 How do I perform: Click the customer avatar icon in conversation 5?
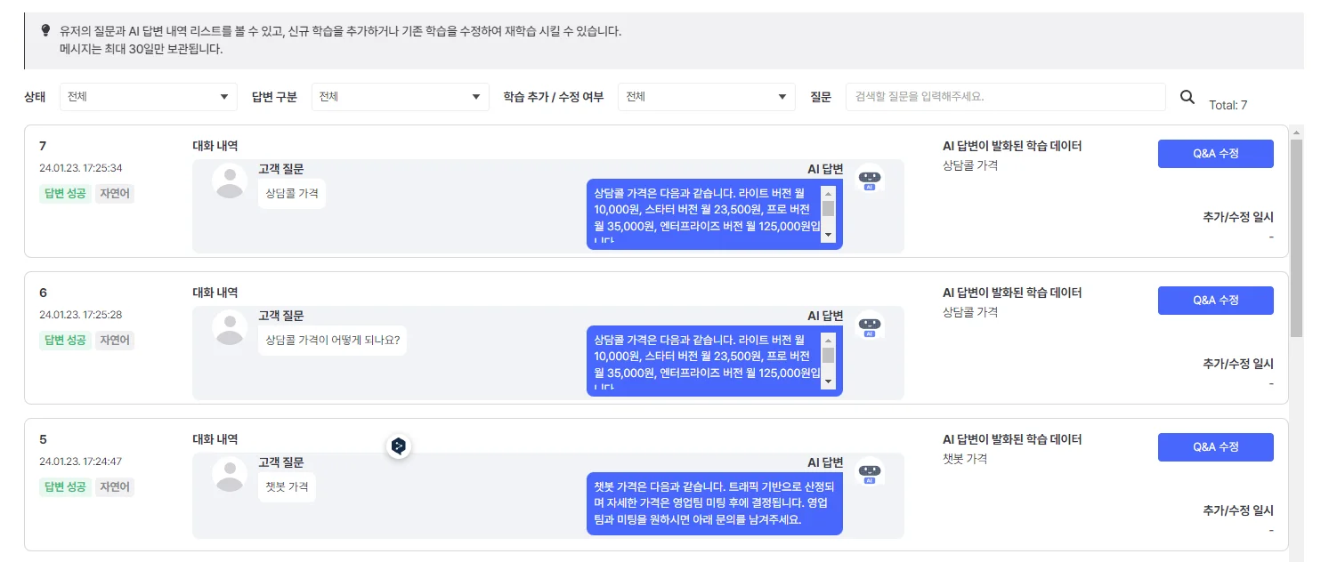[229, 474]
